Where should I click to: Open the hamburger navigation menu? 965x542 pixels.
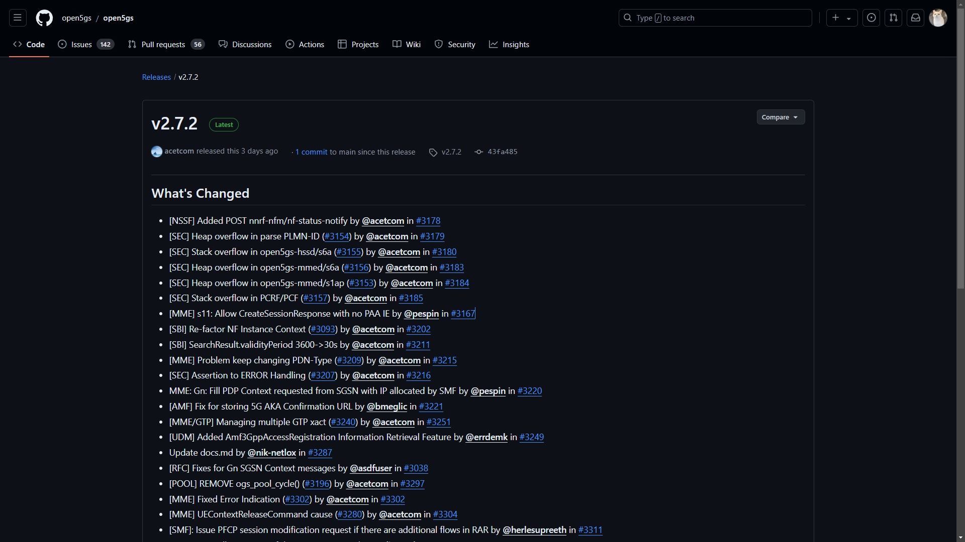pyautogui.click(x=18, y=18)
